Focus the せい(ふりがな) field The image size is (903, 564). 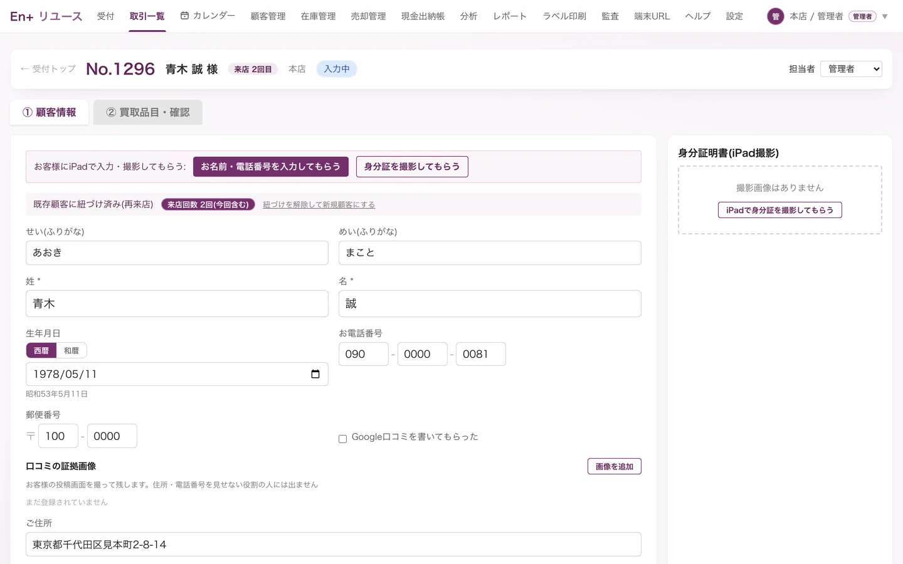[177, 253]
